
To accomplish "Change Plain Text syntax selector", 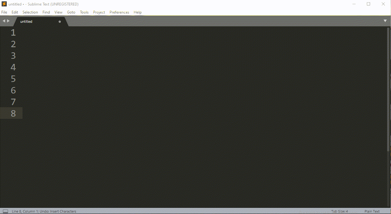I will [372, 211].
